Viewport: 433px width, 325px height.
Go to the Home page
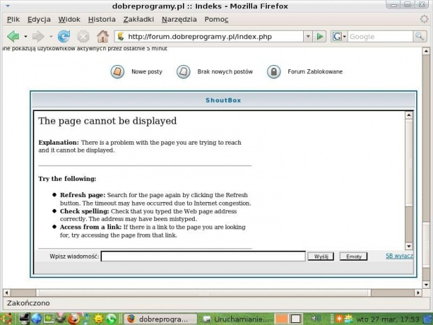point(103,36)
